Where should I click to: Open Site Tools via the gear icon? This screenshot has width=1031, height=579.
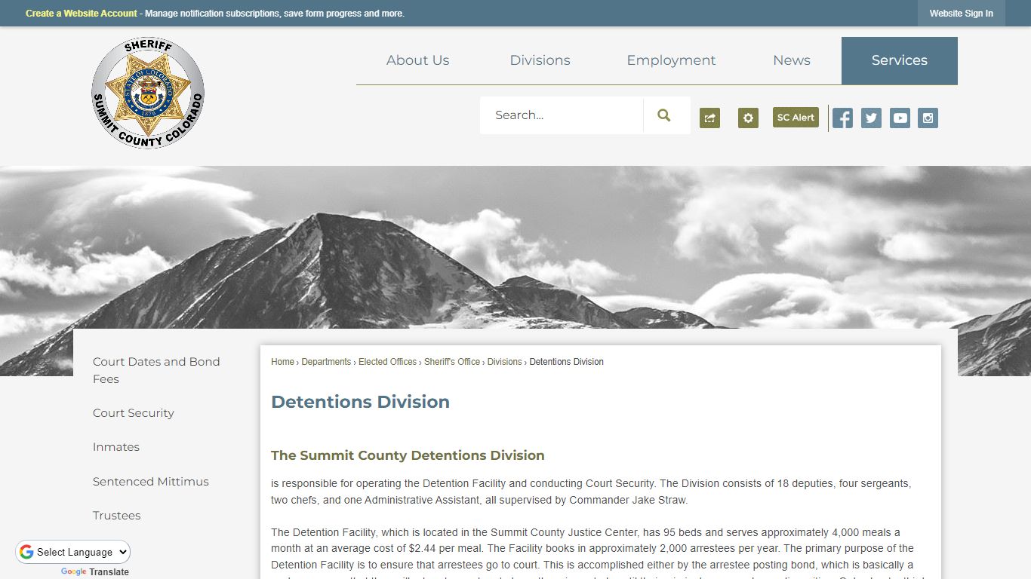[748, 118]
